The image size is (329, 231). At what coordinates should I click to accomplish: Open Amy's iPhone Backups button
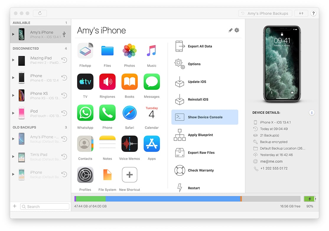tap(265, 13)
